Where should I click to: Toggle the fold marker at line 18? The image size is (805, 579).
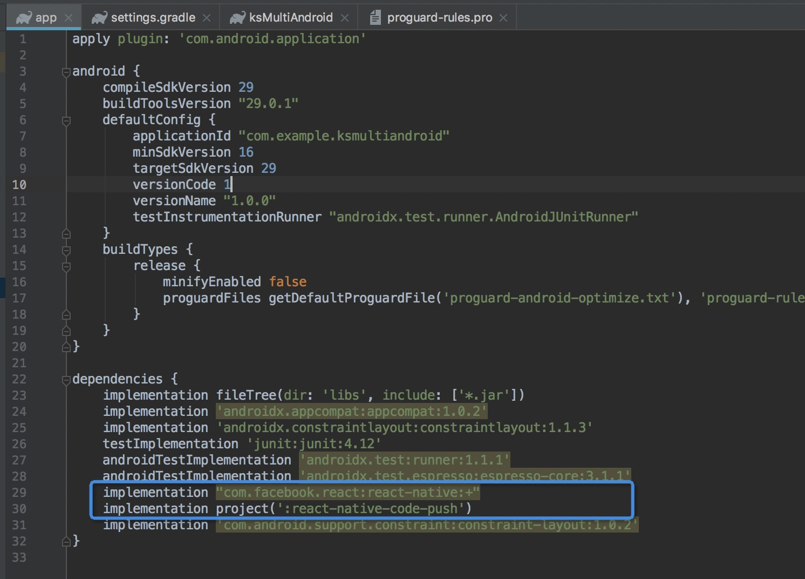(x=65, y=314)
